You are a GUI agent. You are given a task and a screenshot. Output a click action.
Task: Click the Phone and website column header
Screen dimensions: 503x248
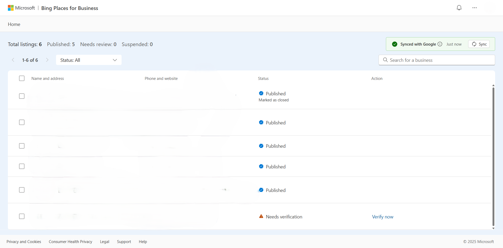tap(161, 78)
